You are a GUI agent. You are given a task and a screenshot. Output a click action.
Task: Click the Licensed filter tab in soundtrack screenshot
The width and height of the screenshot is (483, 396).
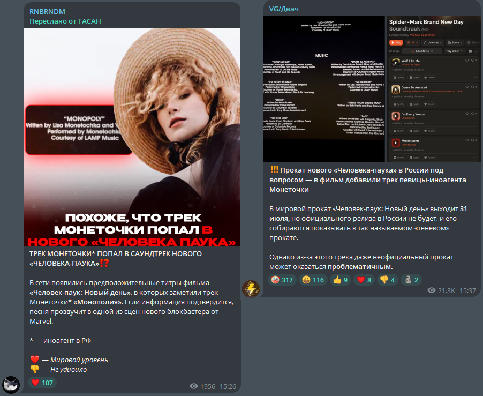point(433,42)
